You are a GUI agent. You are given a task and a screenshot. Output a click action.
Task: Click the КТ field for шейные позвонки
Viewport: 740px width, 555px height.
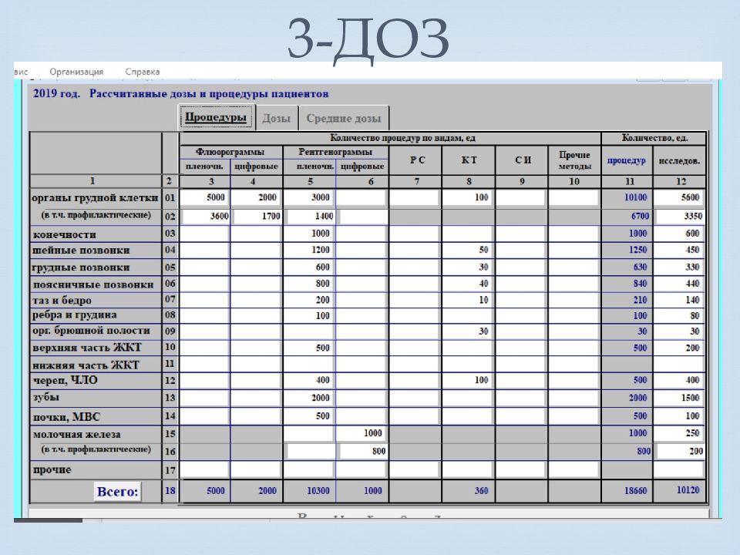[467, 251]
